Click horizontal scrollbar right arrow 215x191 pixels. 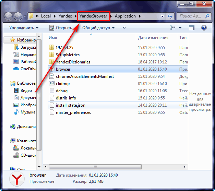click(x=185, y=167)
